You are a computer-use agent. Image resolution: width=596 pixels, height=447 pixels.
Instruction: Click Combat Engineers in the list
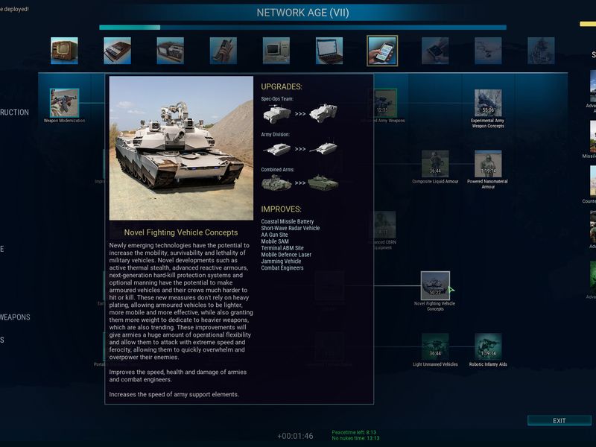(x=282, y=268)
